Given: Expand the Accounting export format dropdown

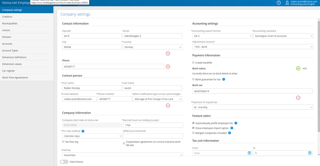Looking at the screenshot, I should coord(221,36).
